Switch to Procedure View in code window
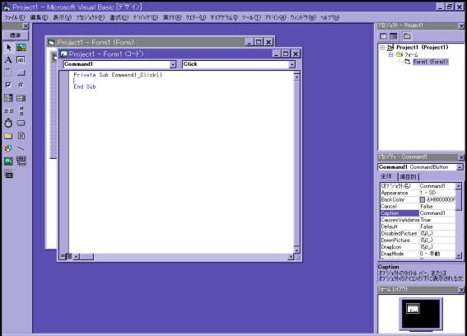The image size is (467, 336). (x=63, y=256)
